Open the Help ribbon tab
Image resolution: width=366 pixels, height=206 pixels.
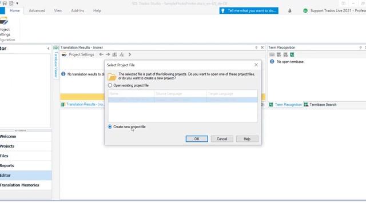click(x=97, y=11)
